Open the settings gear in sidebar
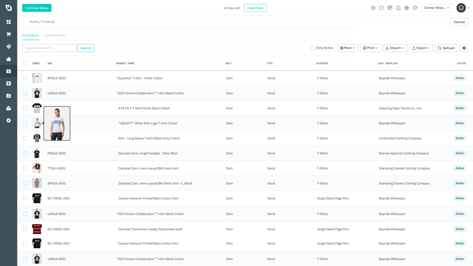The width and height of the screenshot is (473, 266). point(9,121)
